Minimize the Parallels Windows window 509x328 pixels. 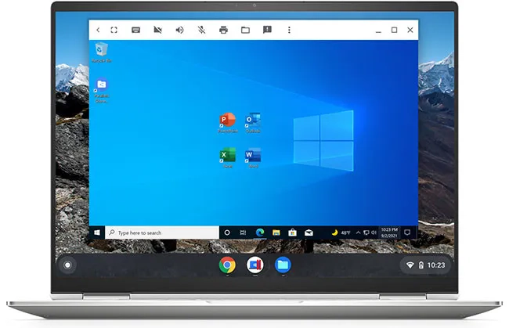pos(378,31)
